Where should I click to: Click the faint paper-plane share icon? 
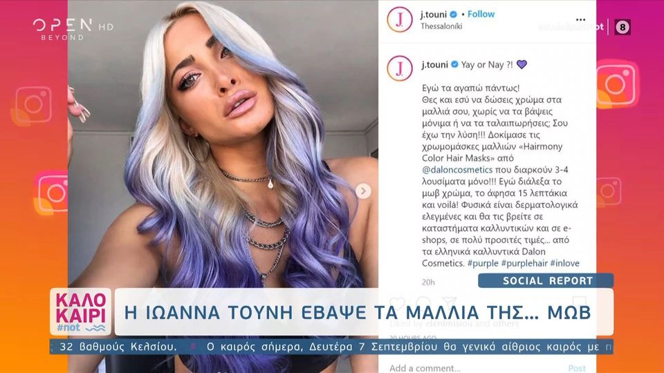(x=449, y=303)
